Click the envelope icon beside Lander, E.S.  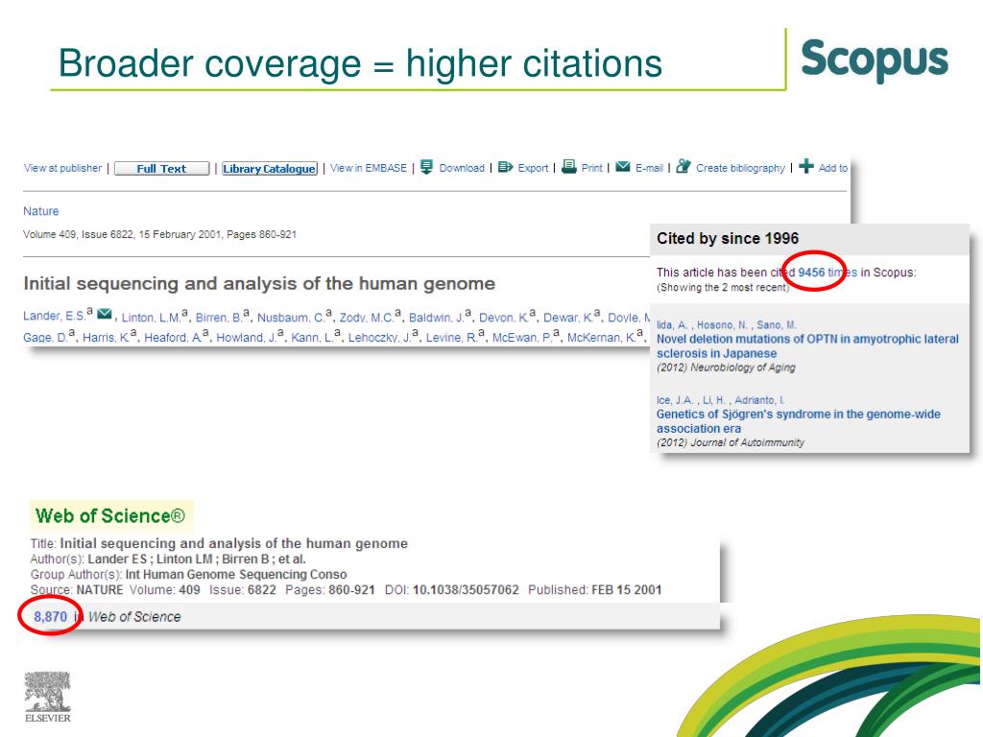point(105,314)
